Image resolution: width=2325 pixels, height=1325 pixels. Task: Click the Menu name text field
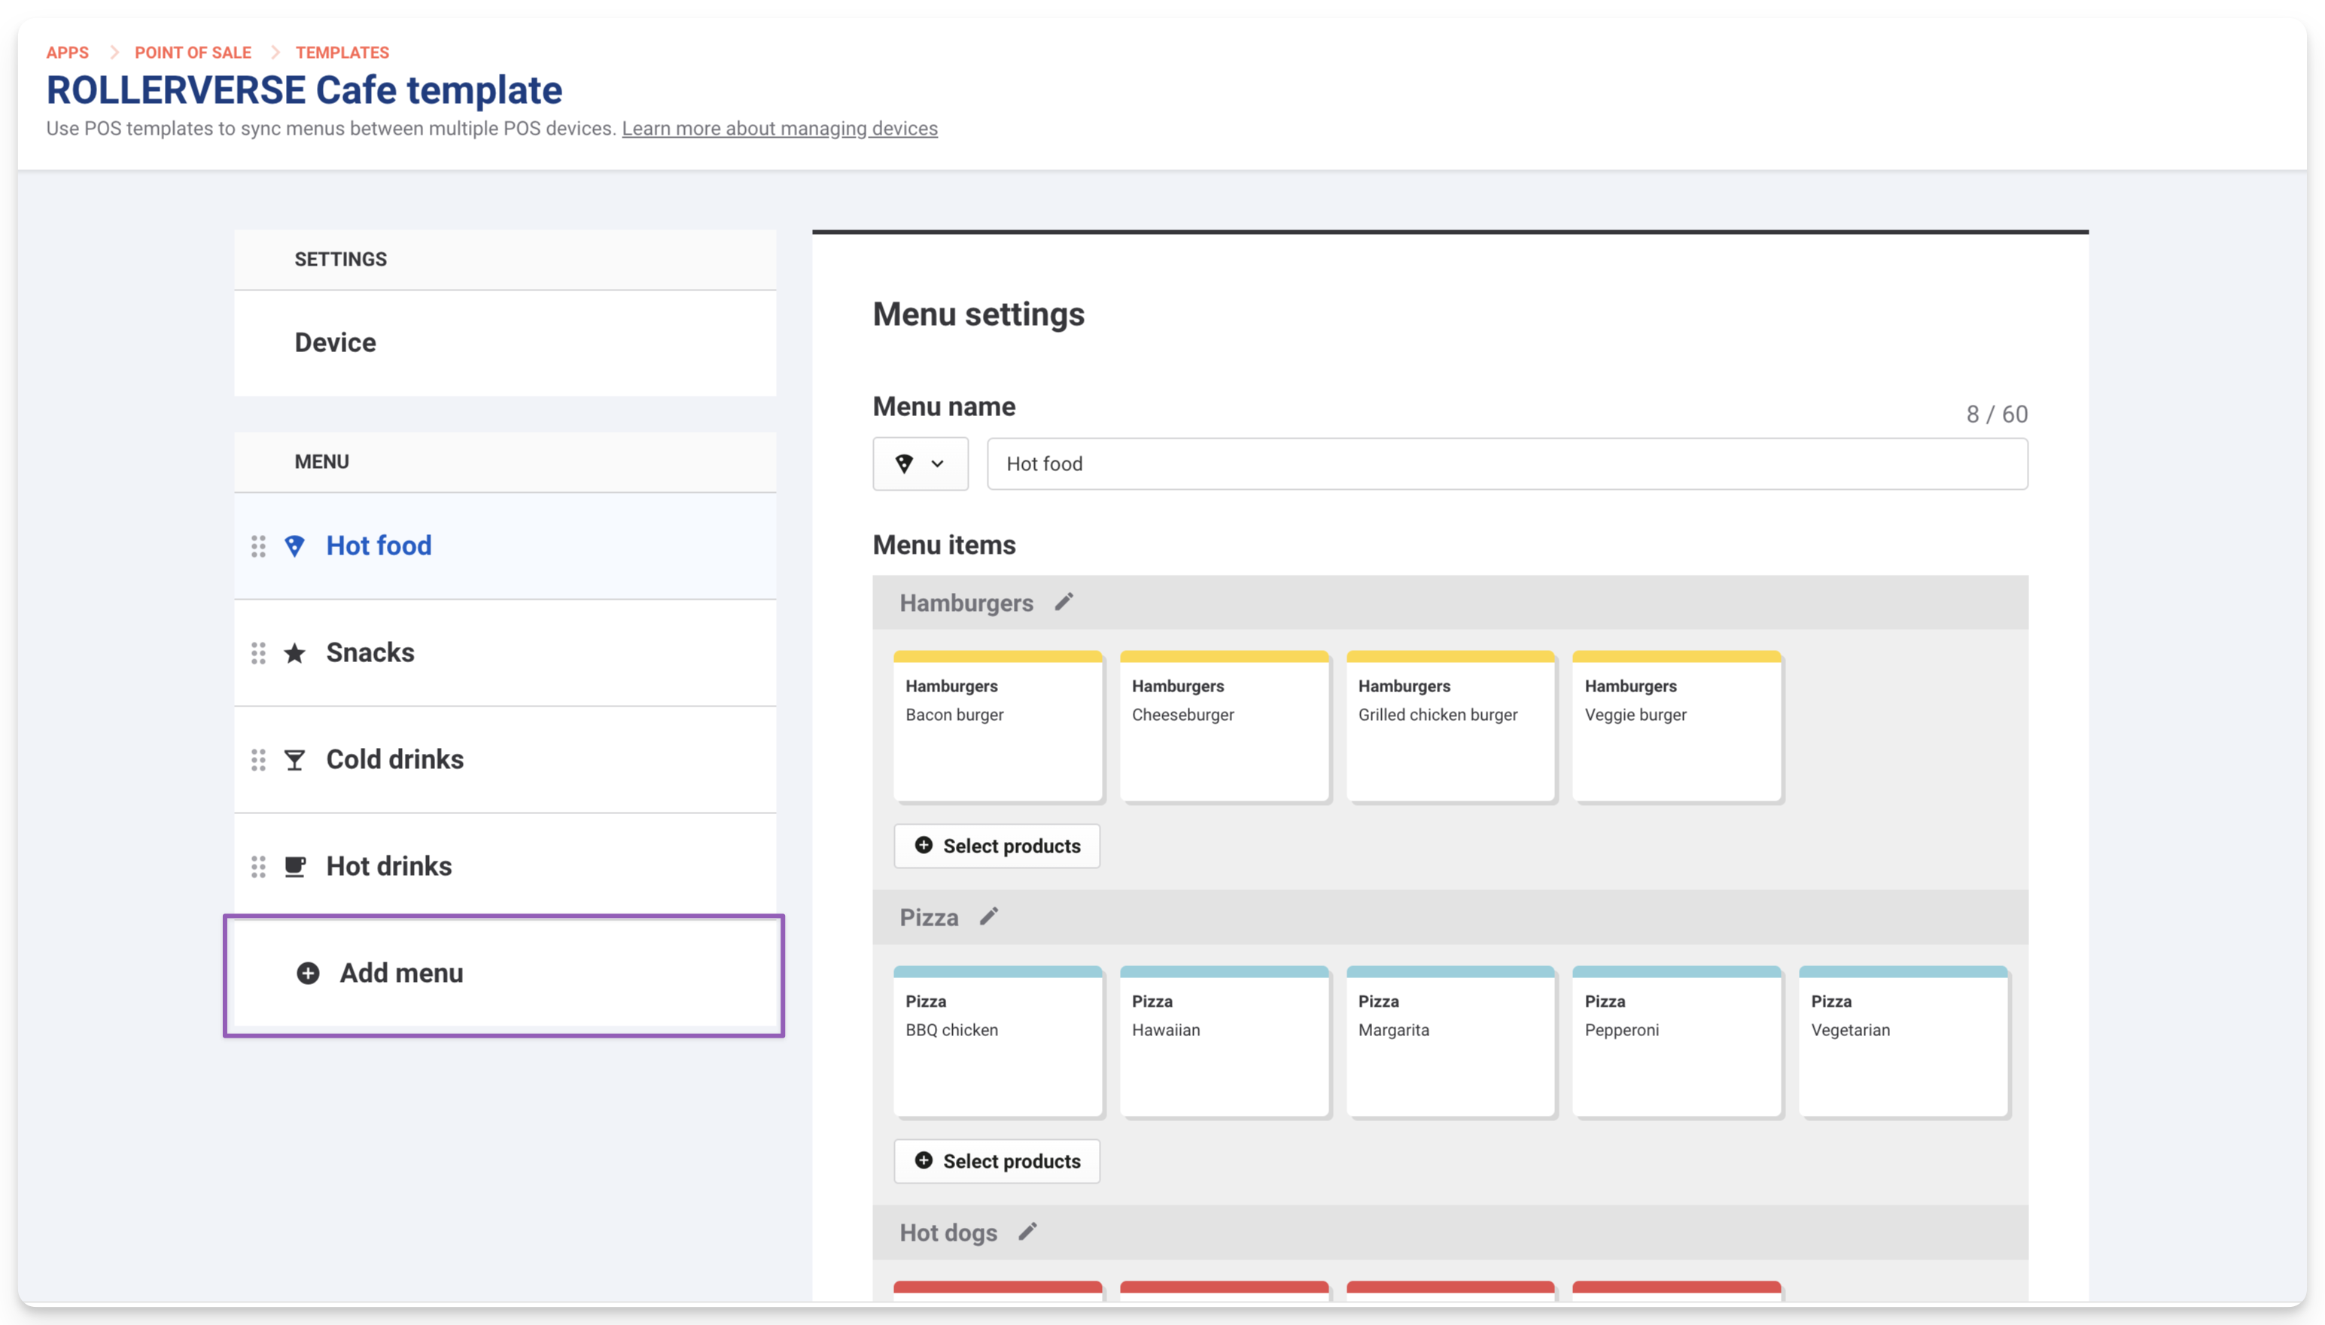pyautogui.click(x=1508, y=464)
